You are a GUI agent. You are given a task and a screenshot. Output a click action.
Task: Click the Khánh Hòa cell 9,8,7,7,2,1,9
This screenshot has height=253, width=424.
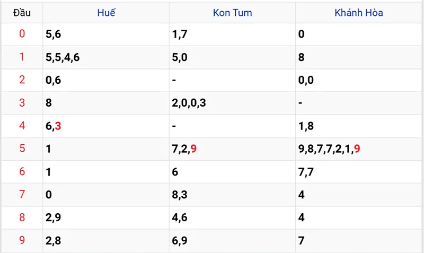coord(329,149)
